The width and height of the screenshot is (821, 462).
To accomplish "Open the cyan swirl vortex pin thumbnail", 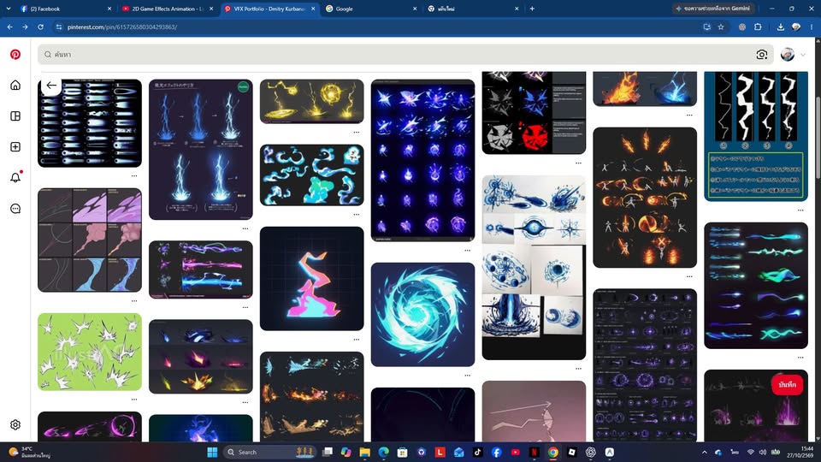I will click(x=422, y=315).
